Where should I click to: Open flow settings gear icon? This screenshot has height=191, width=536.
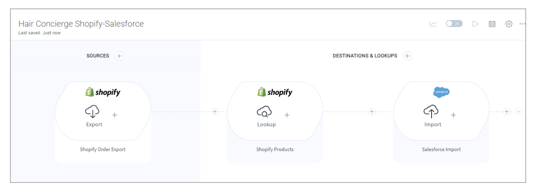pyautogui.click(x=509, y=24)
